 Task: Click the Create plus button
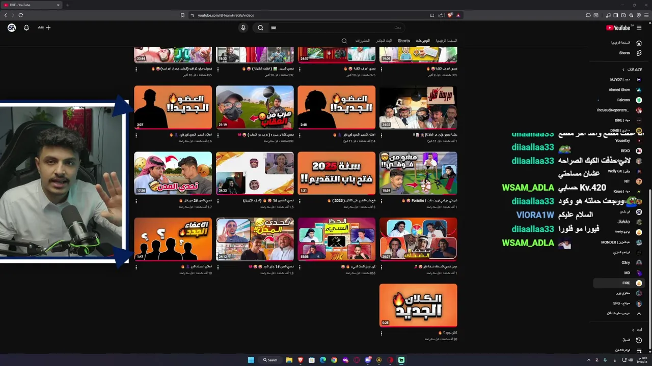coord(44,28)
